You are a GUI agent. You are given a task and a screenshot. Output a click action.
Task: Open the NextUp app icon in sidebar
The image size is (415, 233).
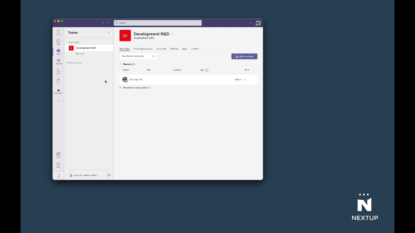point(58,91)
